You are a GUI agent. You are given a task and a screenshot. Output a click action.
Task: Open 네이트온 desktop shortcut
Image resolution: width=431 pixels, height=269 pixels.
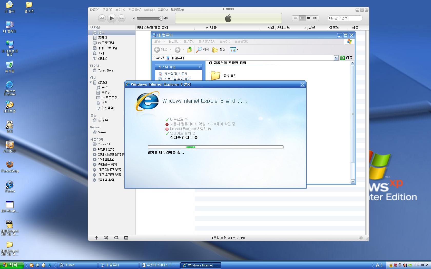click(x=10, y=107)
